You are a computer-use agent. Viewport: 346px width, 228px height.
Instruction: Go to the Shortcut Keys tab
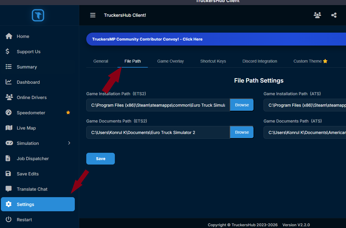[x=213, y=61]
